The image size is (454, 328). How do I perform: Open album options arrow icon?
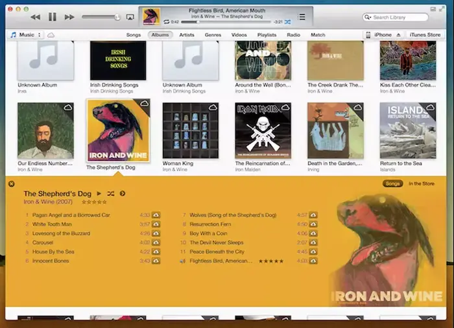(123, 193)
